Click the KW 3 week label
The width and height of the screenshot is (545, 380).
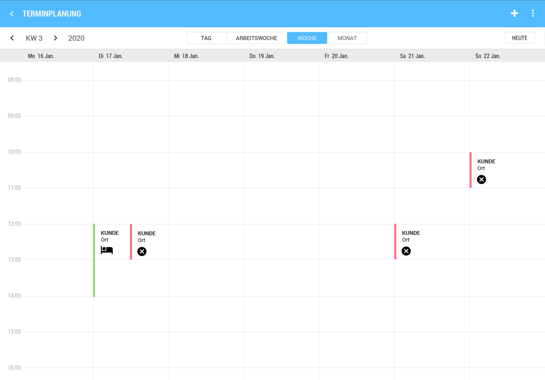[x=34, y=38]
